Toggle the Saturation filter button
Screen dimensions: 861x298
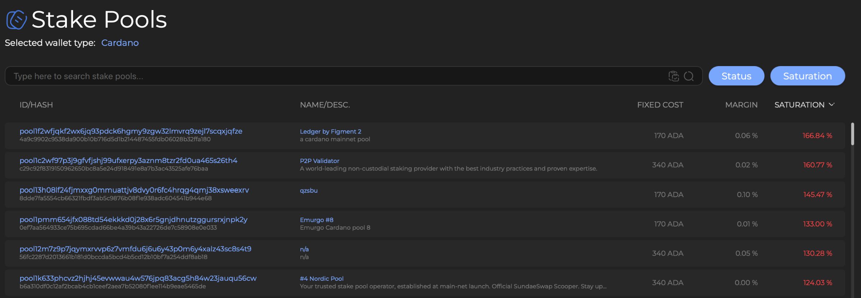[x=807, y=76]
